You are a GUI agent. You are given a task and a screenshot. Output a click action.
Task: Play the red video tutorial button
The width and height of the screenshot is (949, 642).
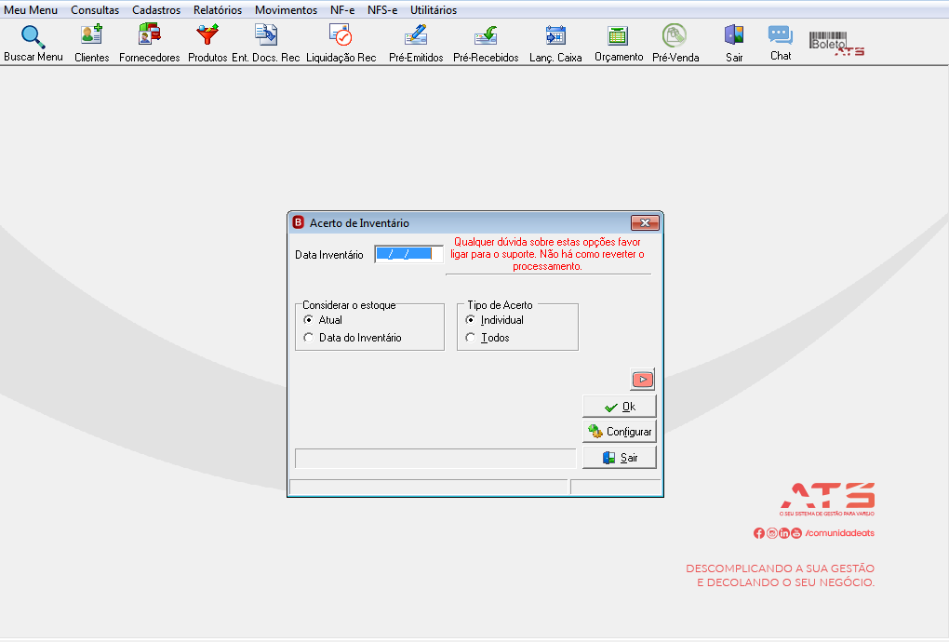pyautogui.click(x=642, y=380)
